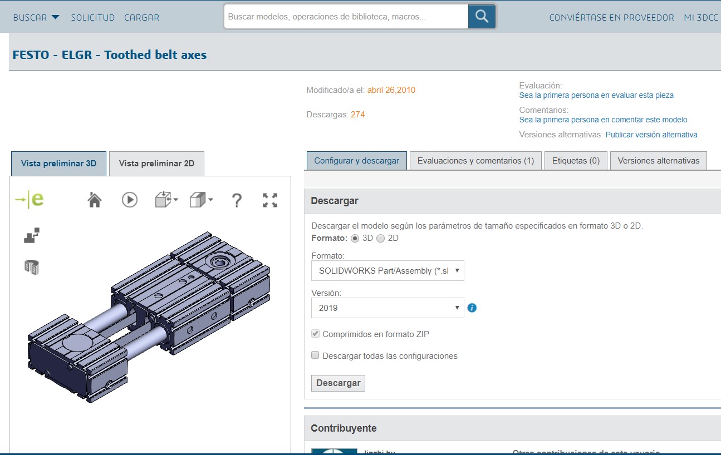Viewport: 721px width, 455px height.
Task: Click the modified date abril 26,2010
Action: [x=391, y=90]
